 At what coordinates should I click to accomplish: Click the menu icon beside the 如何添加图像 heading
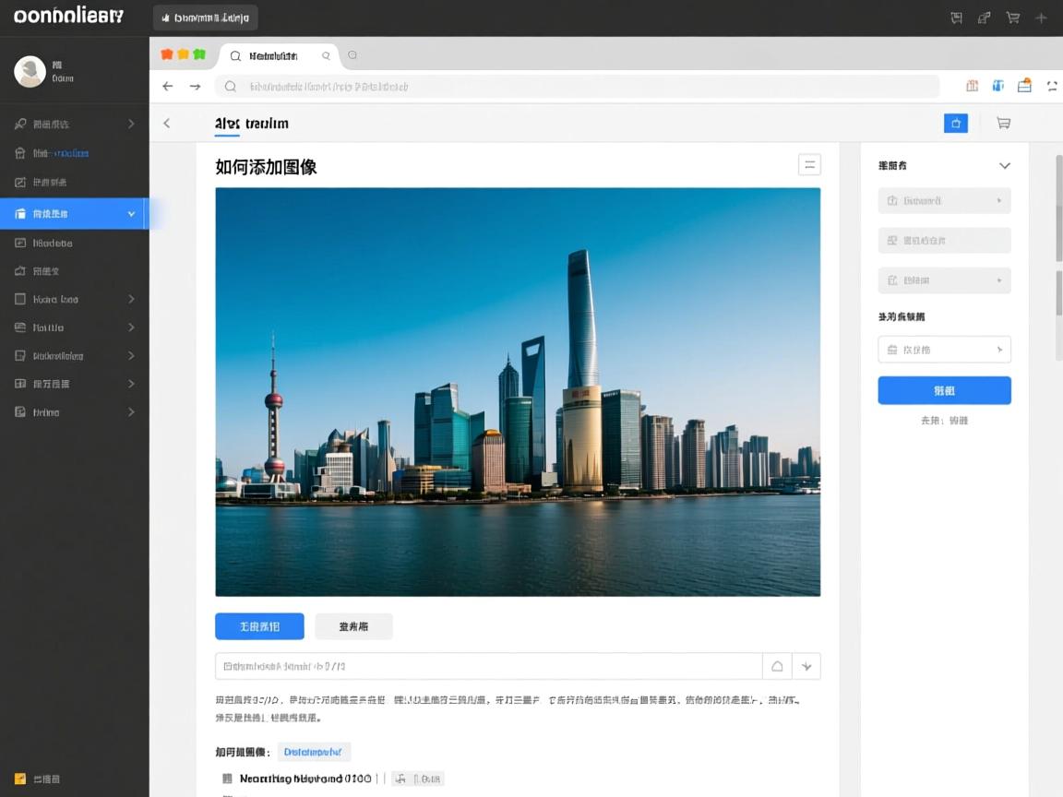pos(809,165)
